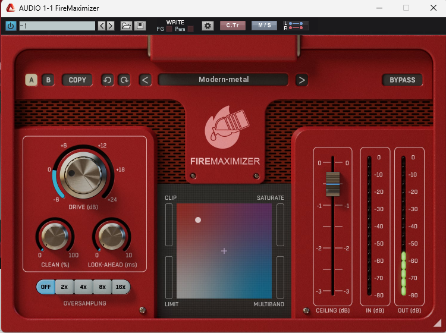
Task: Click the LOOK-AHEAD (ms) knob
Action: tap(112, 236)
